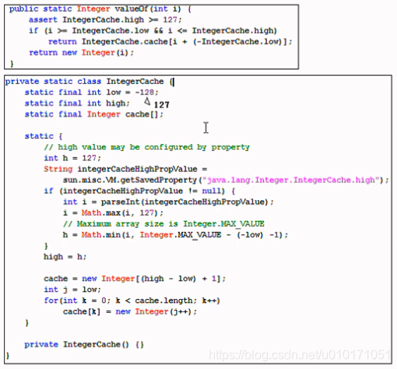Click the 'private IntegerCache() {}' constructor line
The width and height of the screenshot is (397, 369).
84,344
